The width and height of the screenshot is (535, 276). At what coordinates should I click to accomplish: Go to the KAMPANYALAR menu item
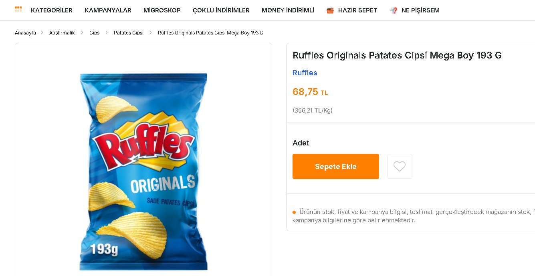pyautogui.click(x=108, y=10)
